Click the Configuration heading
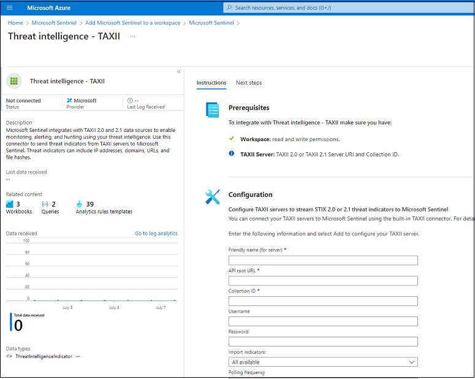 251,194
